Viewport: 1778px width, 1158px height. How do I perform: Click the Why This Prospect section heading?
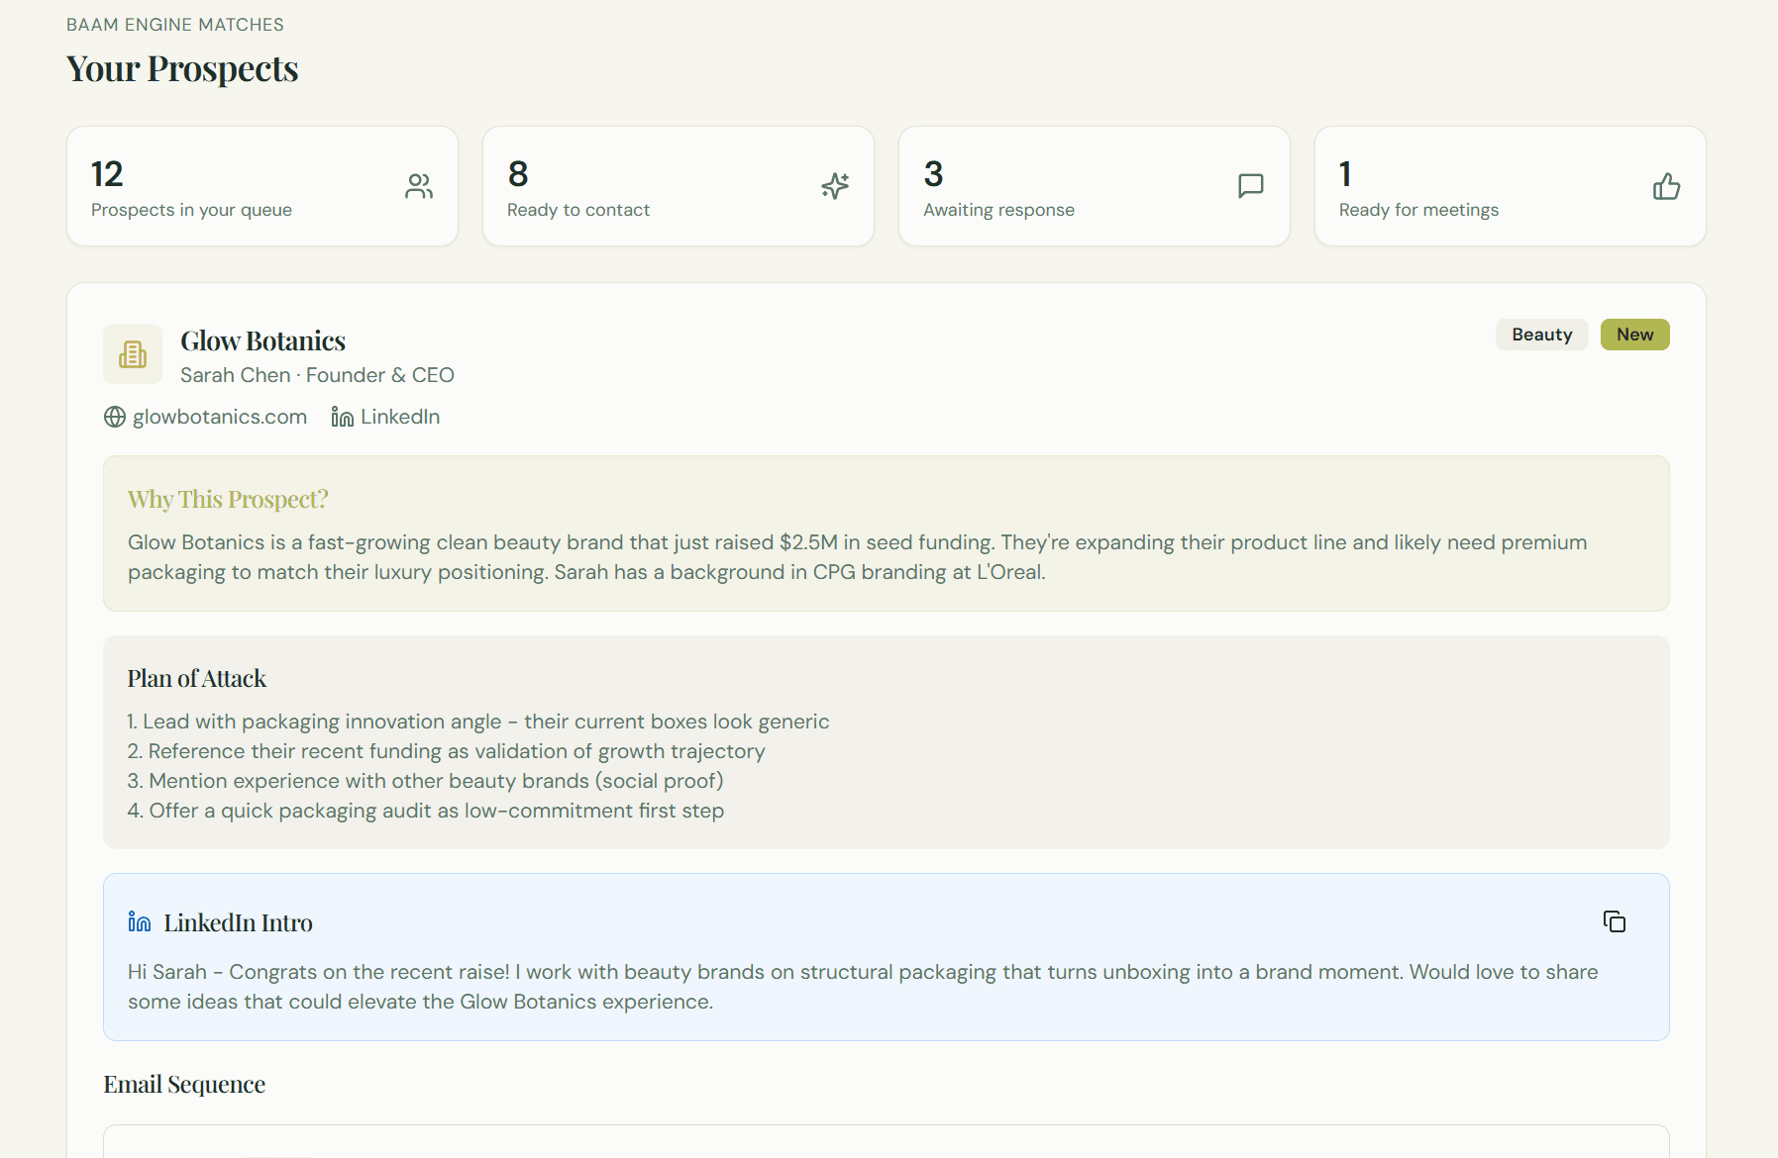click(x=227, y=500)
